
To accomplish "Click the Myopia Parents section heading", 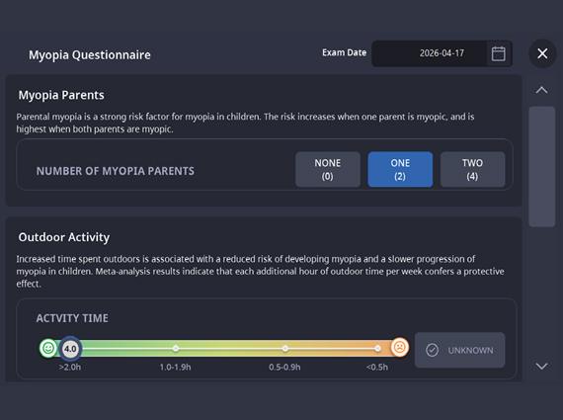I will click(61, 95).
